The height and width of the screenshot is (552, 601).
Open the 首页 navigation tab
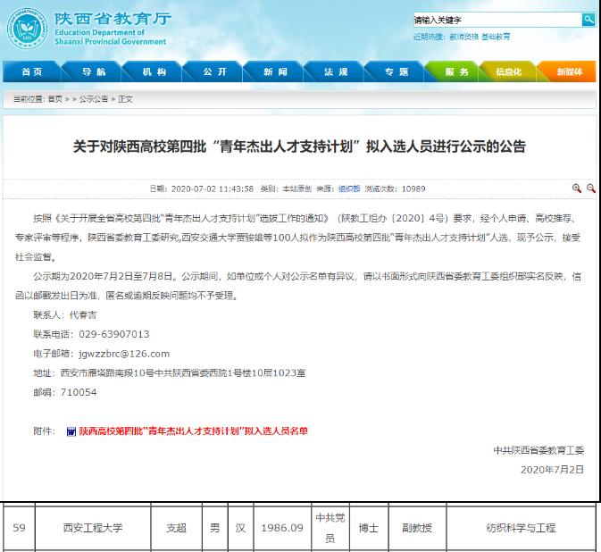[x=31, y=71]
